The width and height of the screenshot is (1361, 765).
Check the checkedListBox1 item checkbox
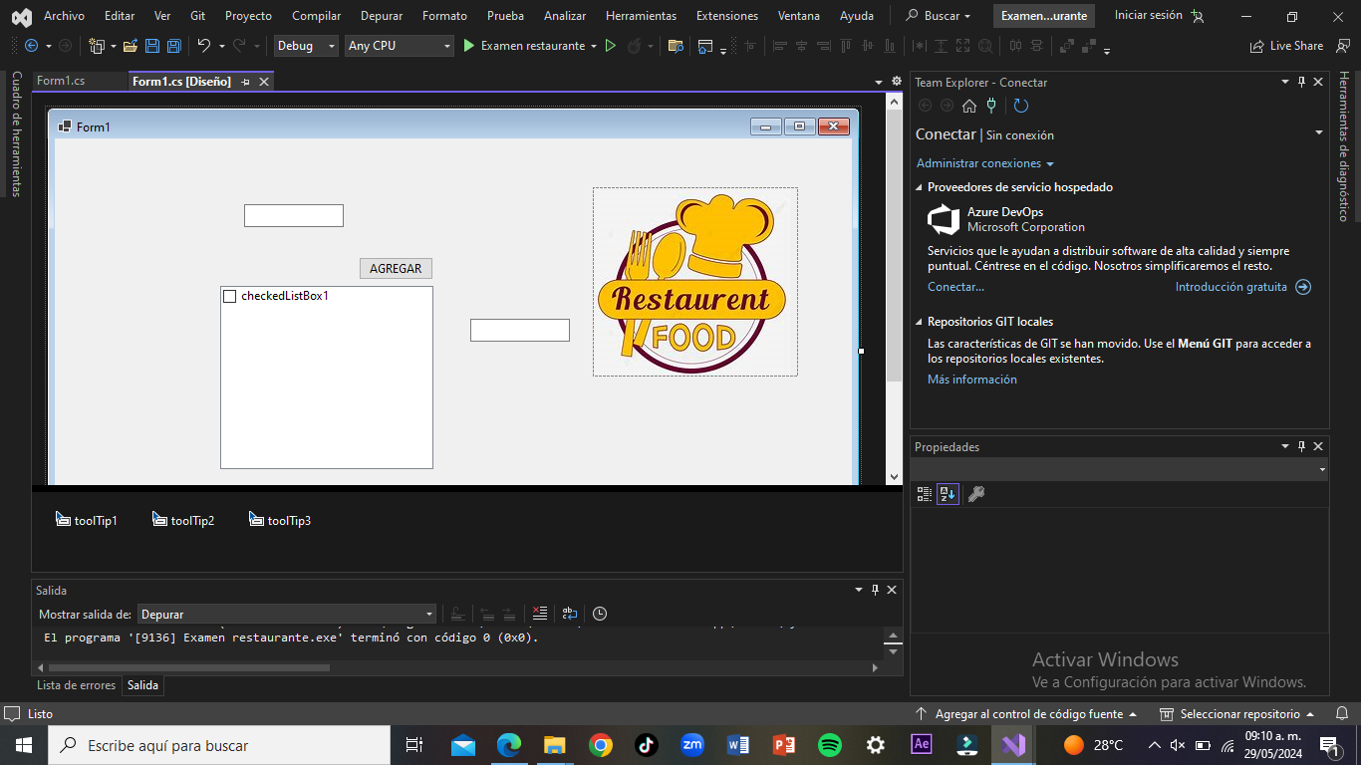tap(230, 296)
